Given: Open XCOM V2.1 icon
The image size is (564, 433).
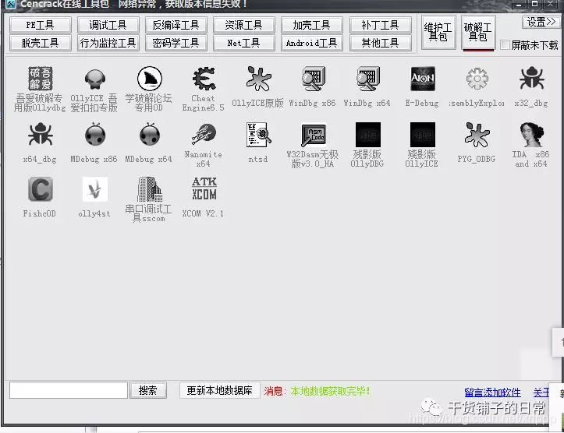Looking at the screenshot, I should (204, 188).
